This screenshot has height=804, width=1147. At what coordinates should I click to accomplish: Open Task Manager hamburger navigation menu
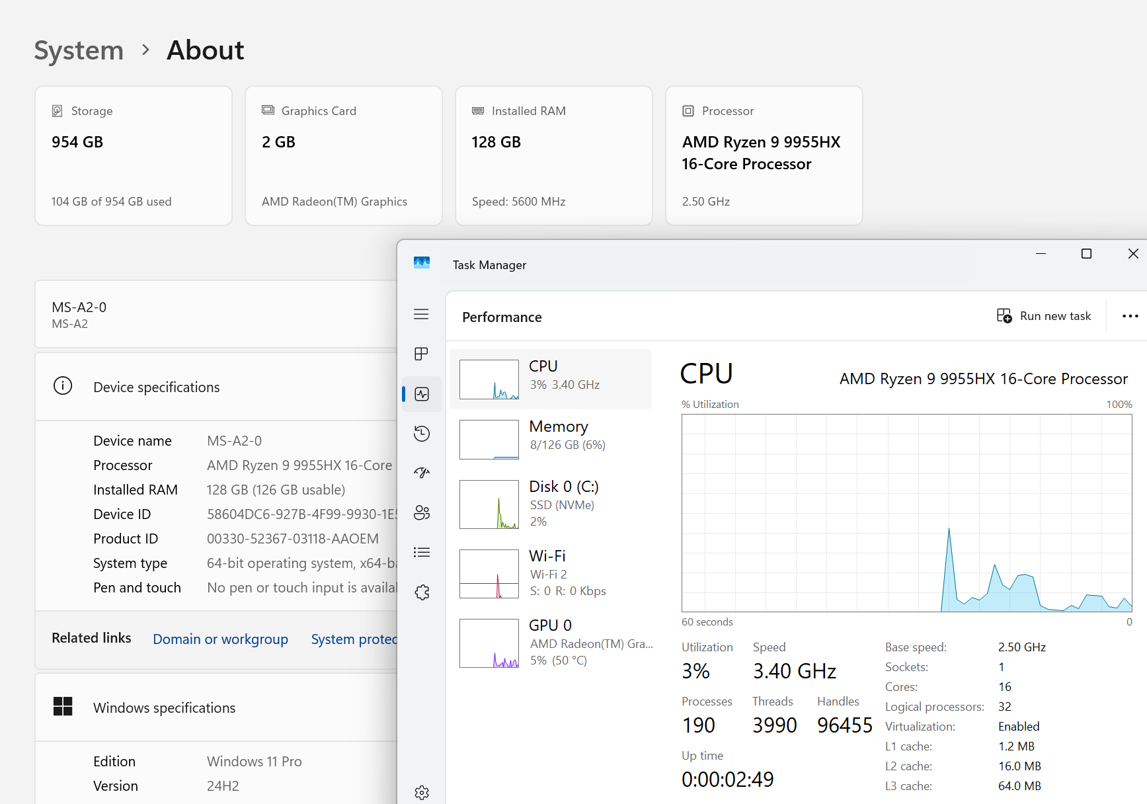click(421, 314)
